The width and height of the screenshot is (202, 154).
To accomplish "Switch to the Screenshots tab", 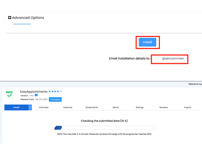I will (x=92, y=107).
